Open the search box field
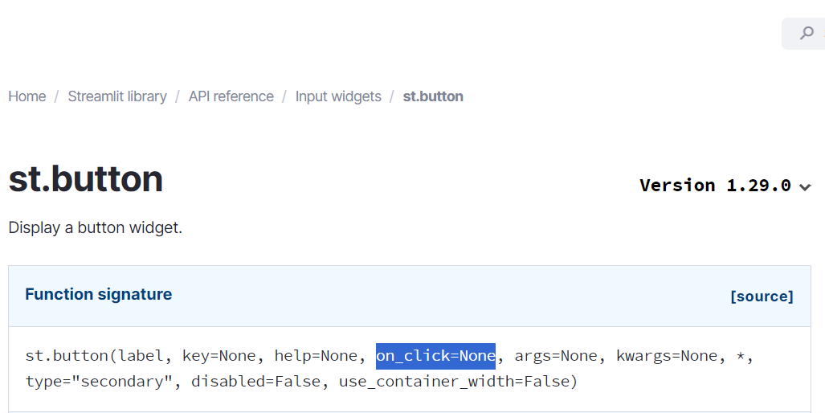This screenshot has height=413, width=825. [x=803, y=34]
